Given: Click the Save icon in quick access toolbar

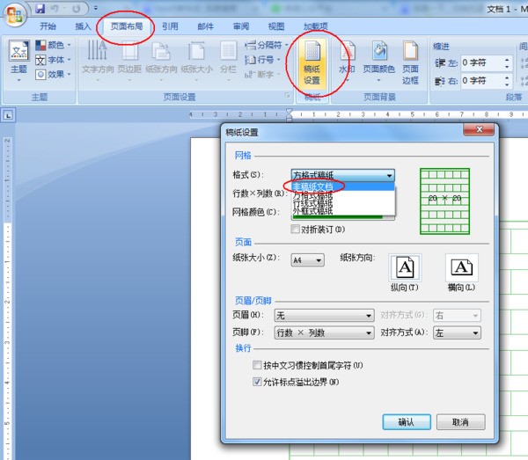Looking at the screenshot, I should [x=40, y=9].
